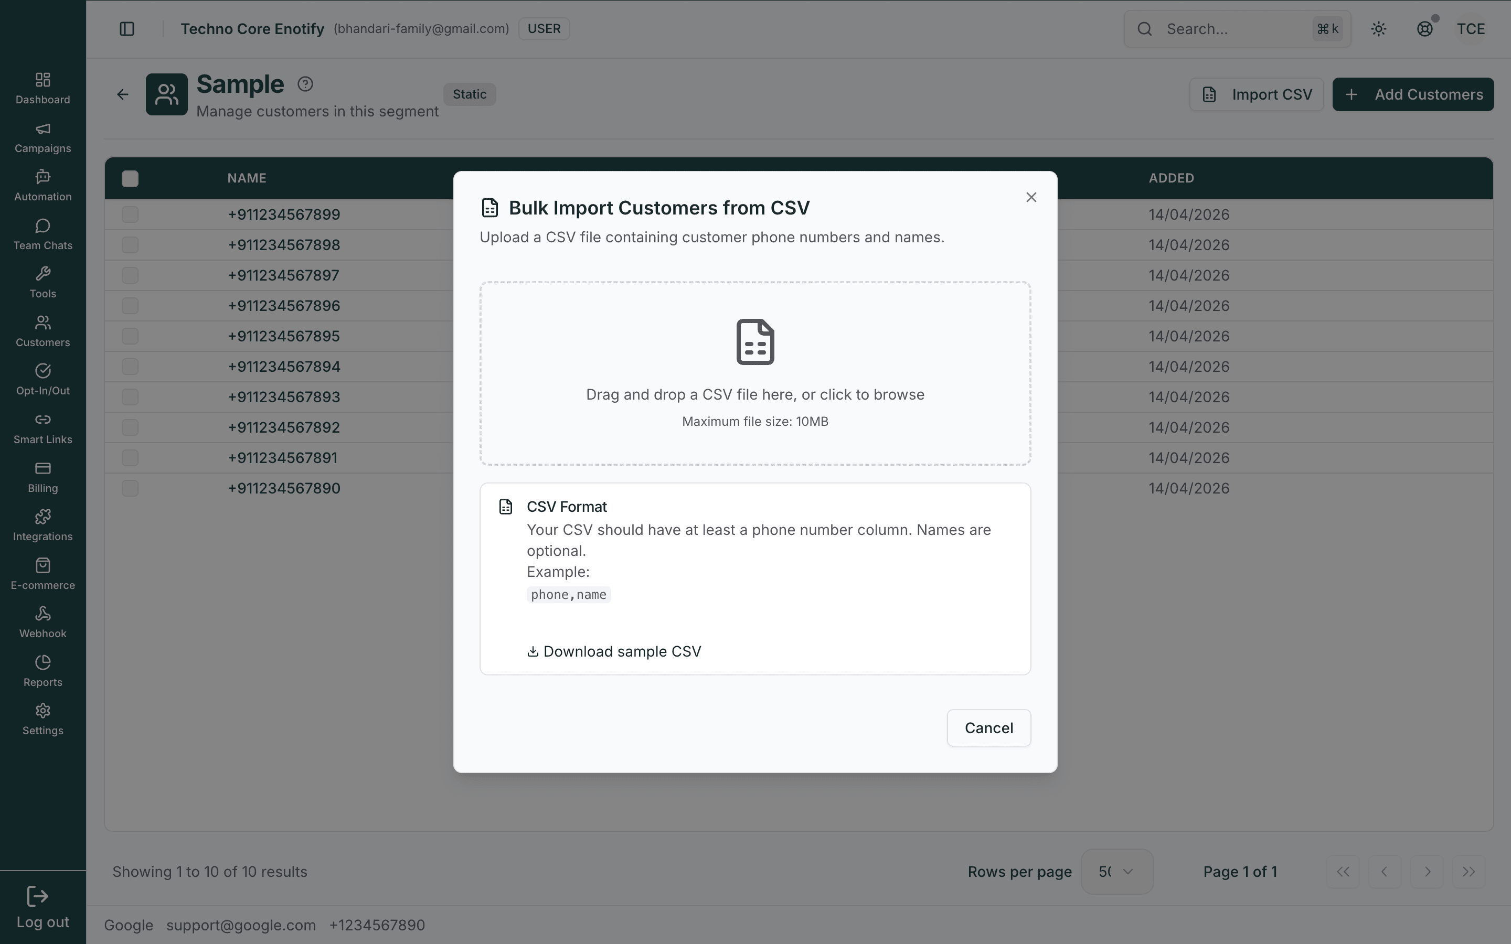The height and width of the screenshot is (944, 1511).
Task: Open the support lifebuoy icon
Action: point(1425,29)
